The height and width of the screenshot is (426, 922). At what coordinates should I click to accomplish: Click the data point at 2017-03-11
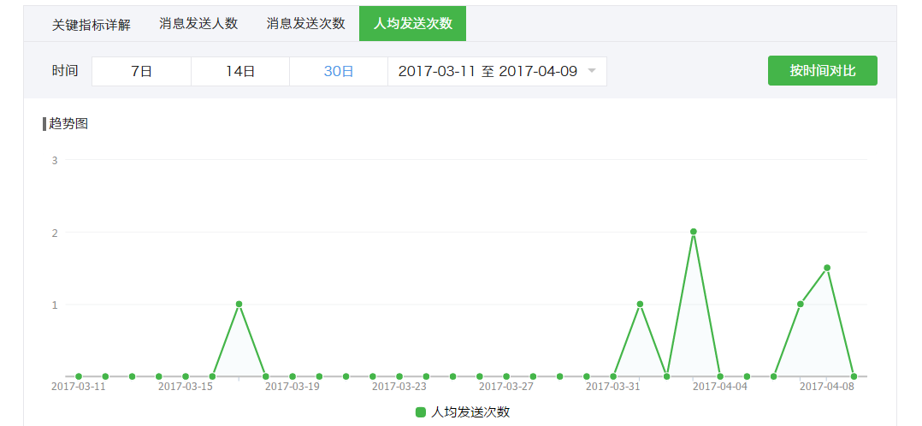[78, 376]
